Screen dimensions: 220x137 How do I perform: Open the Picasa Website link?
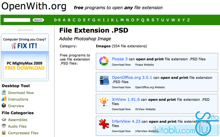coord(144,65)
